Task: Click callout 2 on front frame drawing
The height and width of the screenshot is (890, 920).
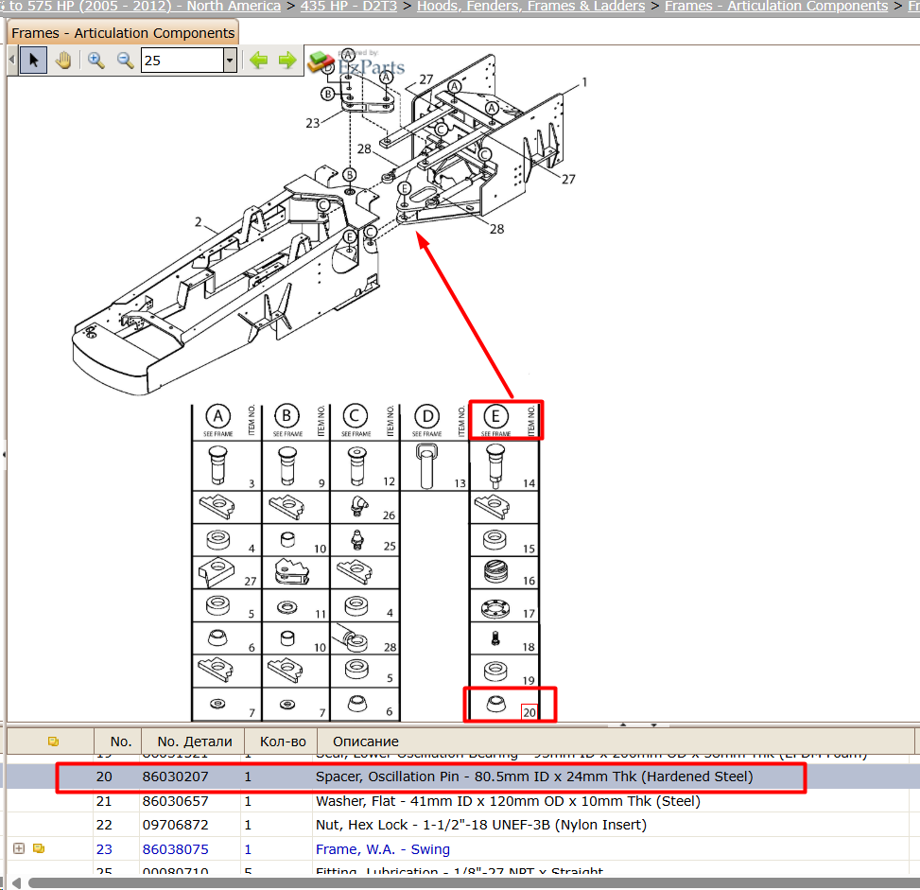Action: point(199,222)
